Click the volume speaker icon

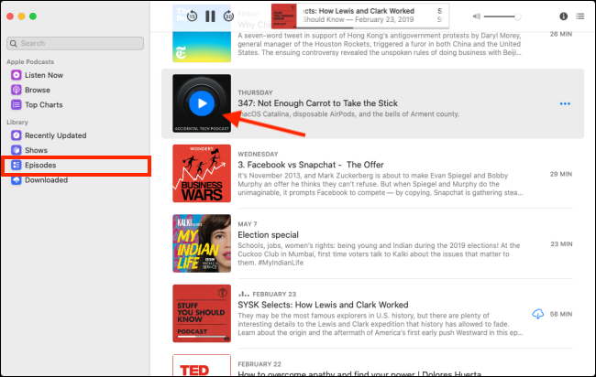tap(476, 16)
